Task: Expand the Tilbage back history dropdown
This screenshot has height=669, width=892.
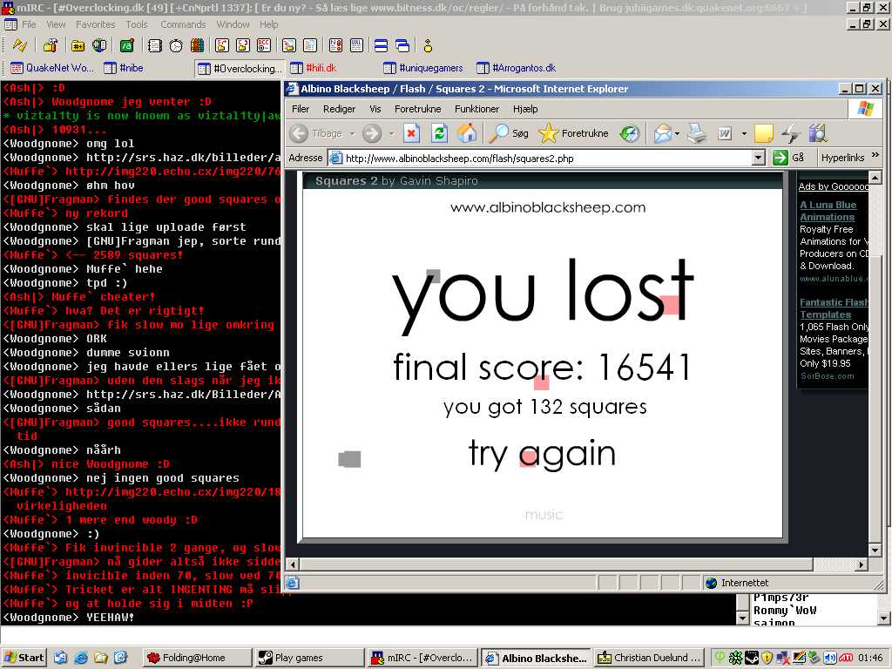Action: pyautogui.click(x=352, y=134)
